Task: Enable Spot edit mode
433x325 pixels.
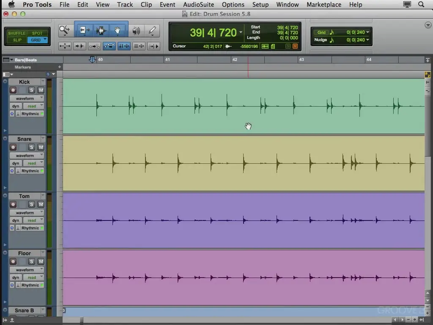Action: (37, 33)
